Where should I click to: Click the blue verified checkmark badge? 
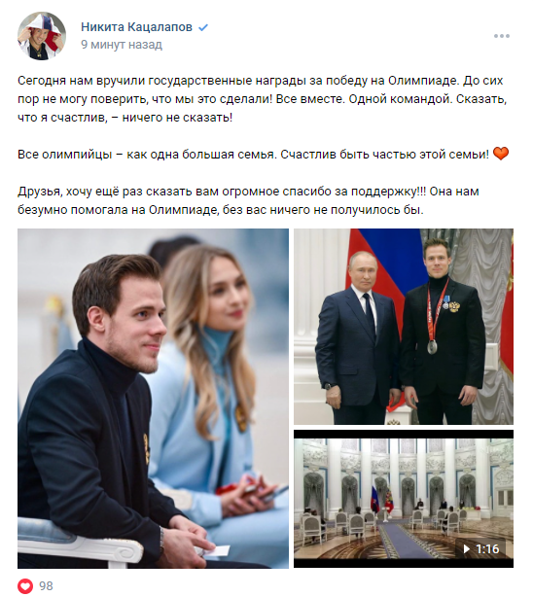click(x=203, y=27)
